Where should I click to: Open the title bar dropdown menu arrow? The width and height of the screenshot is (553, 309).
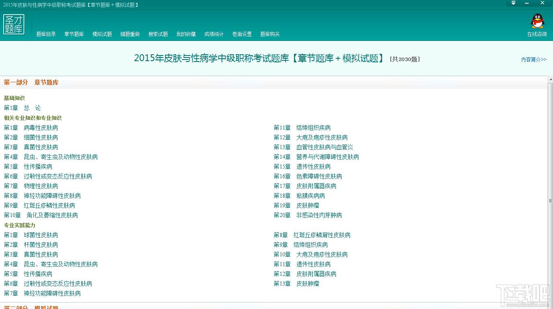point(513,3)
